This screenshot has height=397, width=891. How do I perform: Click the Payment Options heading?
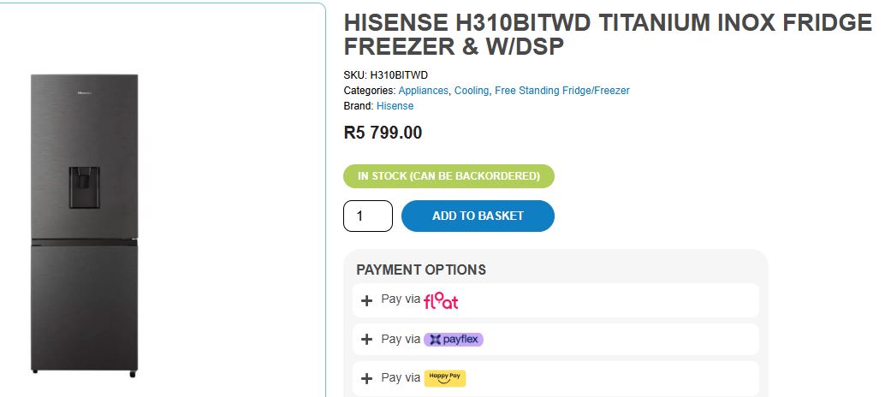point(421,270)
